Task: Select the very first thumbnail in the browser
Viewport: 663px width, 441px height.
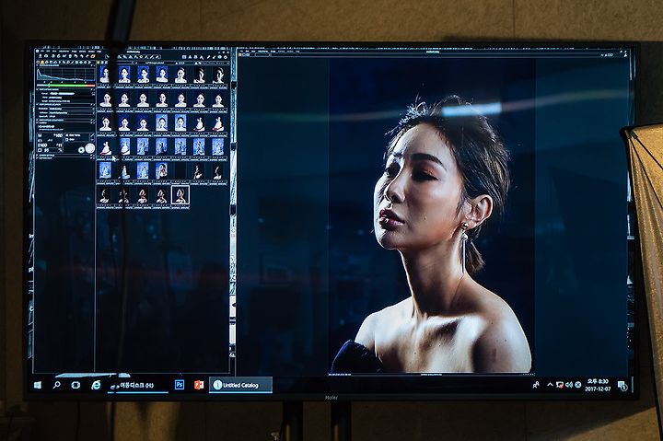Action: pyautogui.click(x=105, y=75)
